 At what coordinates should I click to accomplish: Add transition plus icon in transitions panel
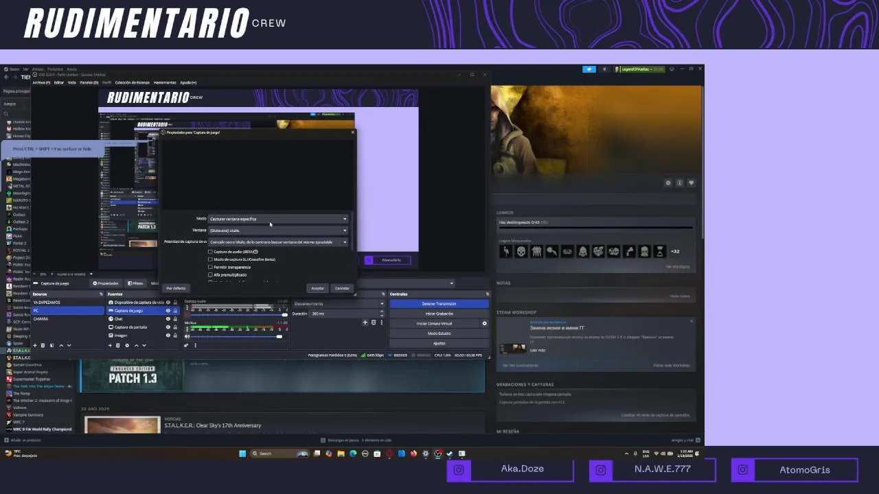click(x=365, y=322)
